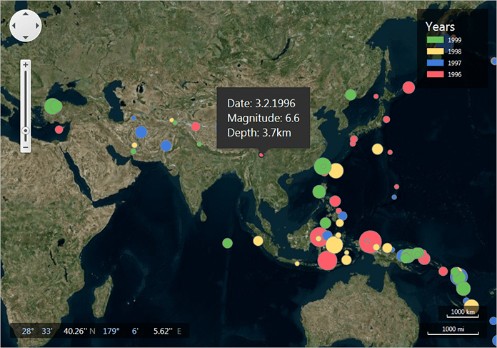Click the red 1996 legend swatch

pos(434,75)
